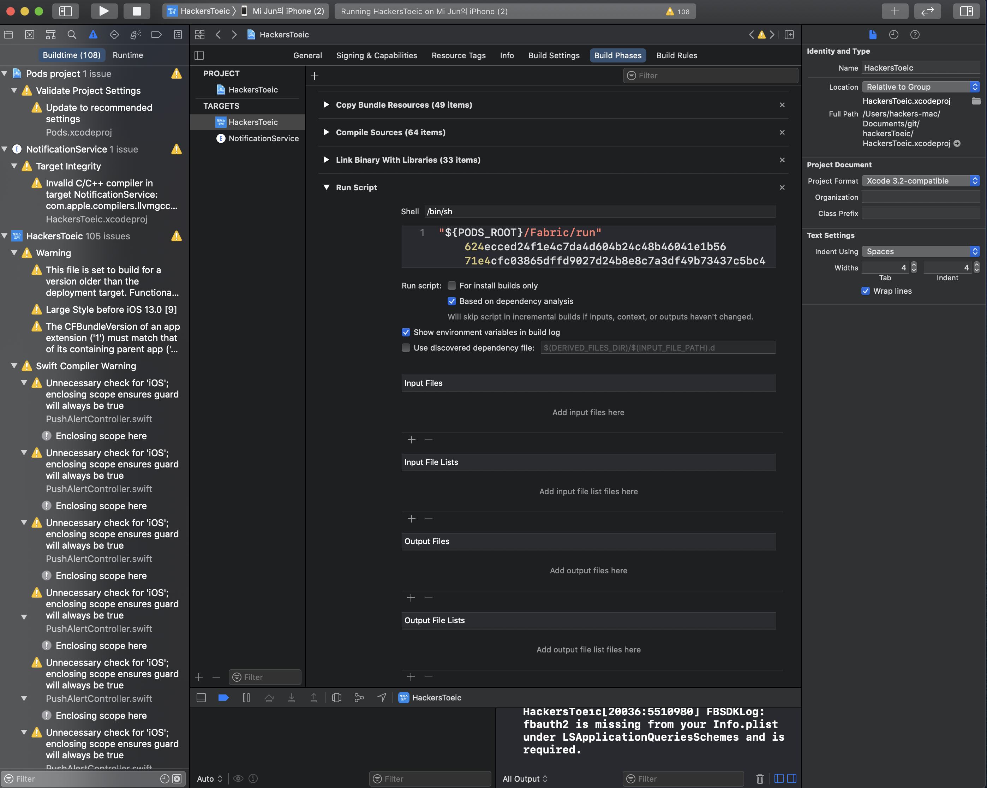The height and width of the screenshot is (788, 987).
Task: Toggle the Wrap lines checkbox
Action: click(x=865, y=291)
